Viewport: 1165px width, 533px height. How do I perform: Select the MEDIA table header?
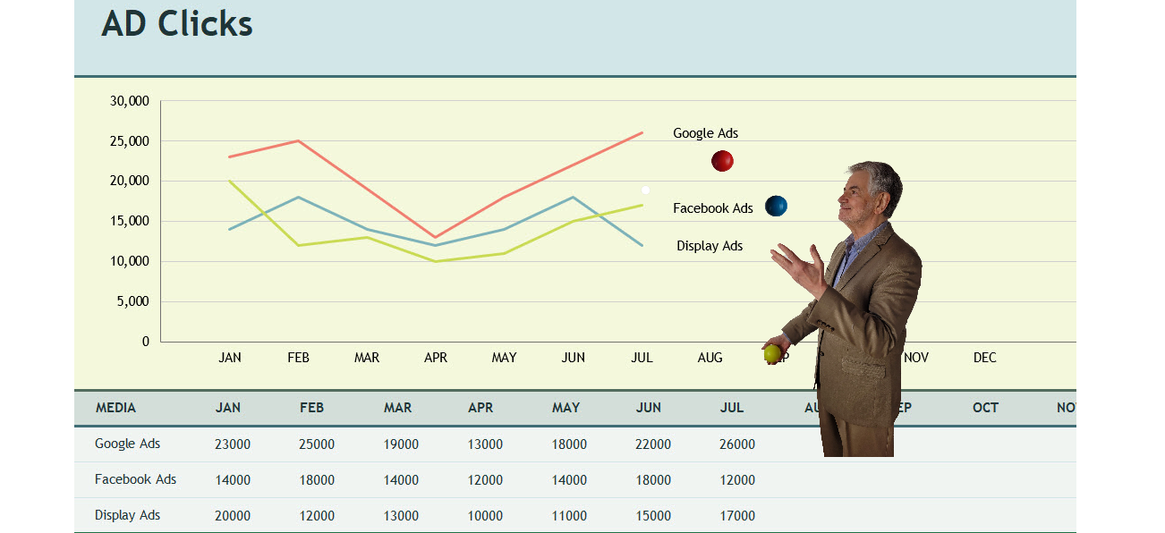point(116,408)
